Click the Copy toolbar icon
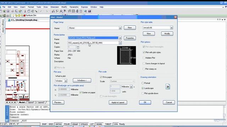Image resolution: width=227 pixels, height=127 pixels. point(29,11)
